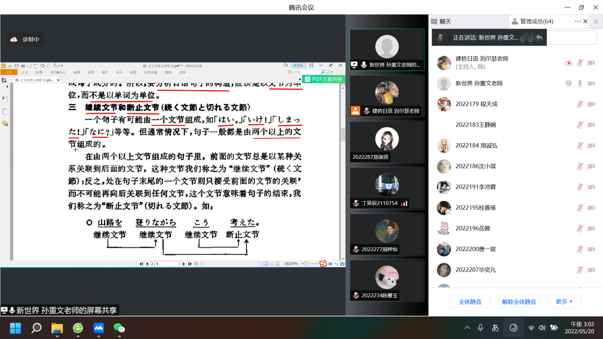Open the three-dots options on members tab

(x=578, y=21)
